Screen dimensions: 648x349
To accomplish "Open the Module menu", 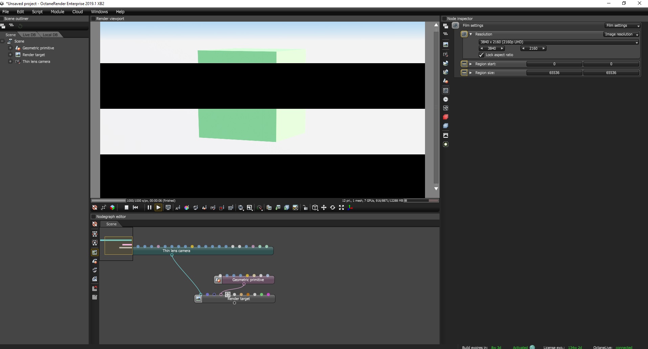I will 58,12.
